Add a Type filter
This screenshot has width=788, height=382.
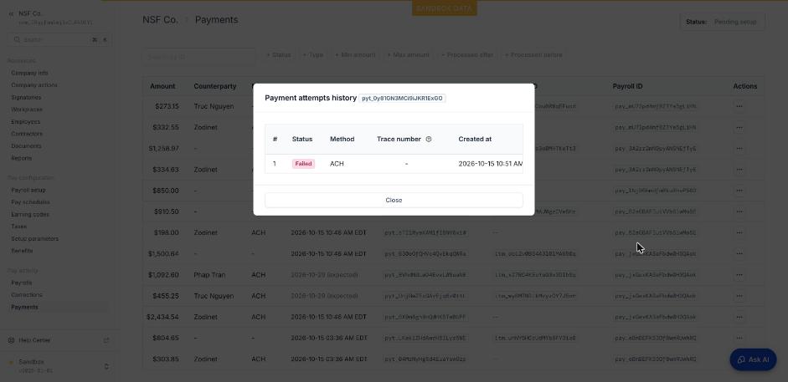tap(313, 54)
